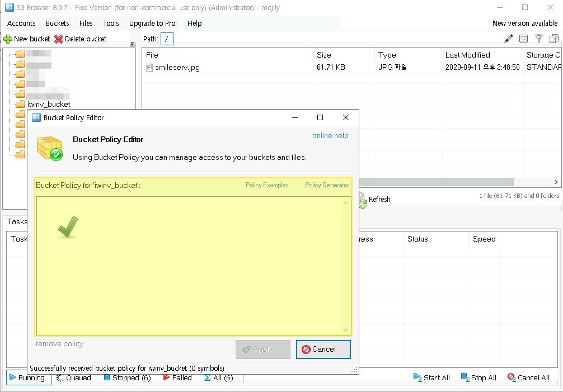Maximize the Bucket Policy Editor window
This screenshot has width=563, height=392.
(x=320, y=117)
